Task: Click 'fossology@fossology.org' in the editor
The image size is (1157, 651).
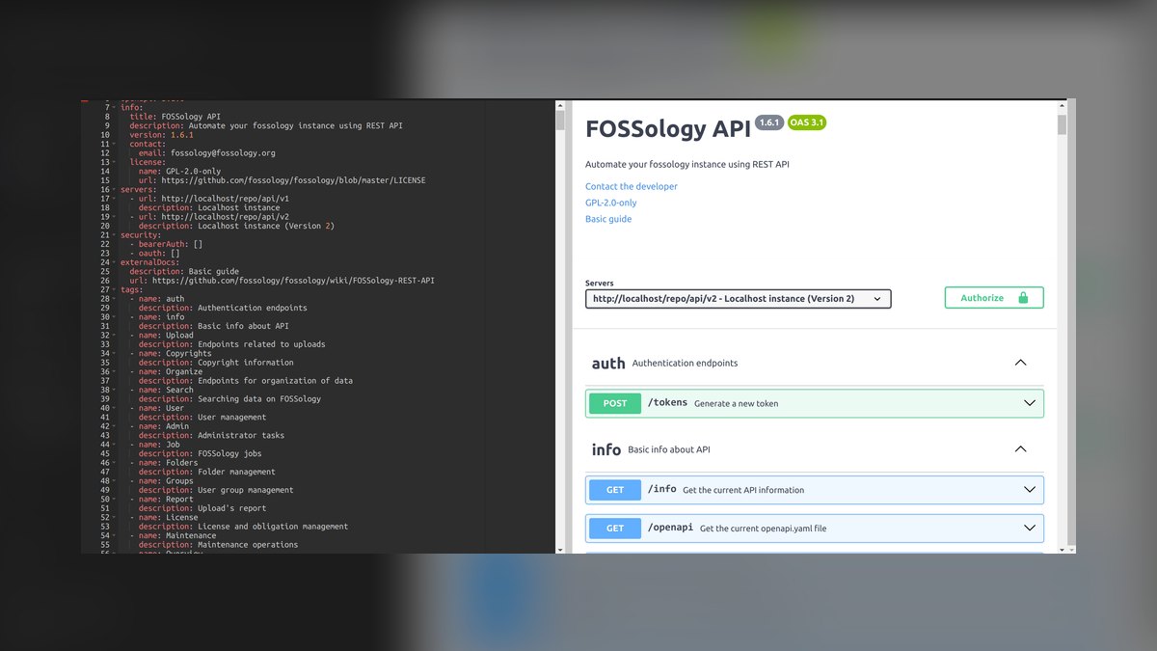Action: click(x=223, y=153)
